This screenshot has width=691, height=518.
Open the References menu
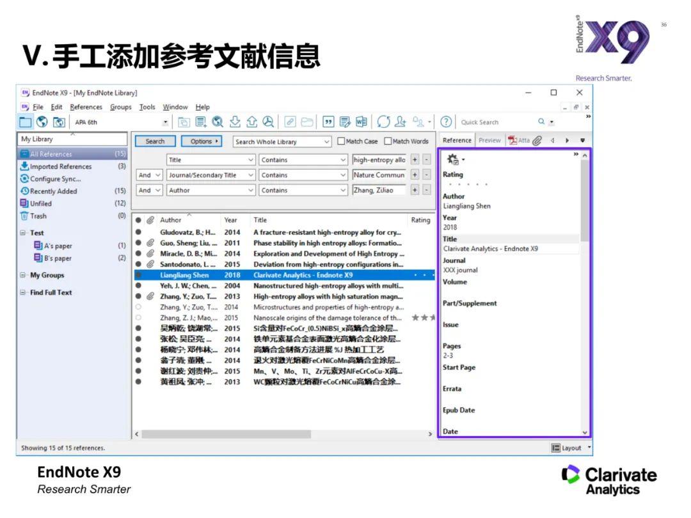point(86,107)
